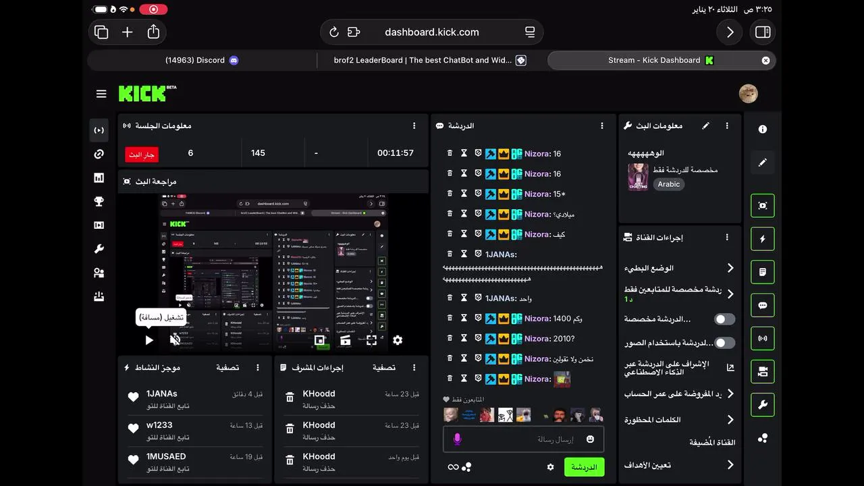Toggle stream preview widget in right sidebar

763,206
